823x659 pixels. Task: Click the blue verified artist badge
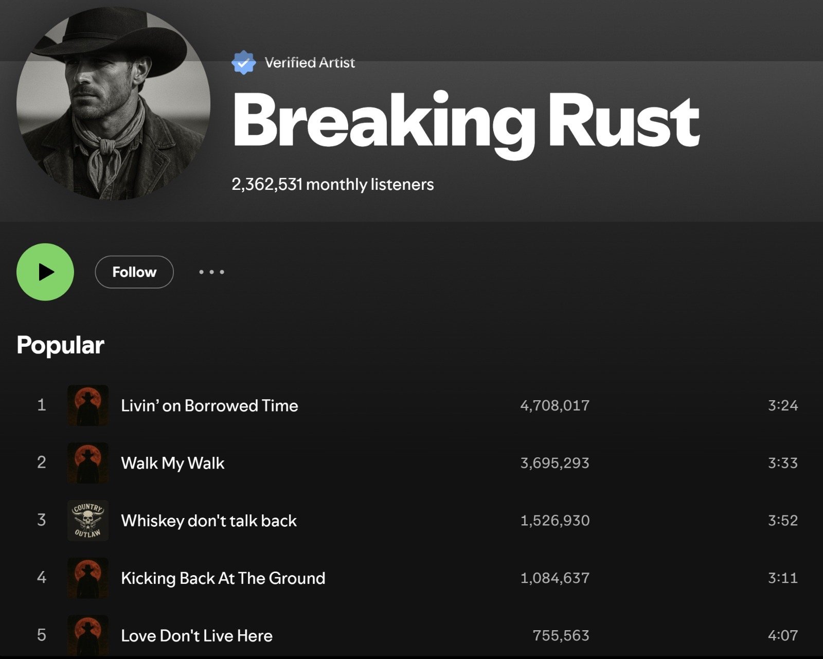[x=243, y=63]
